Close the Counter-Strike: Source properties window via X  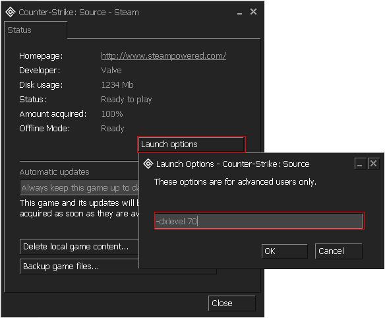[x=253, y=12]
